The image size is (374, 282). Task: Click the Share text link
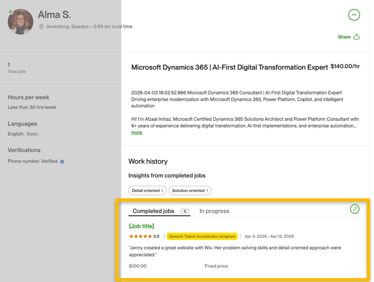click(x=344, y=37)
